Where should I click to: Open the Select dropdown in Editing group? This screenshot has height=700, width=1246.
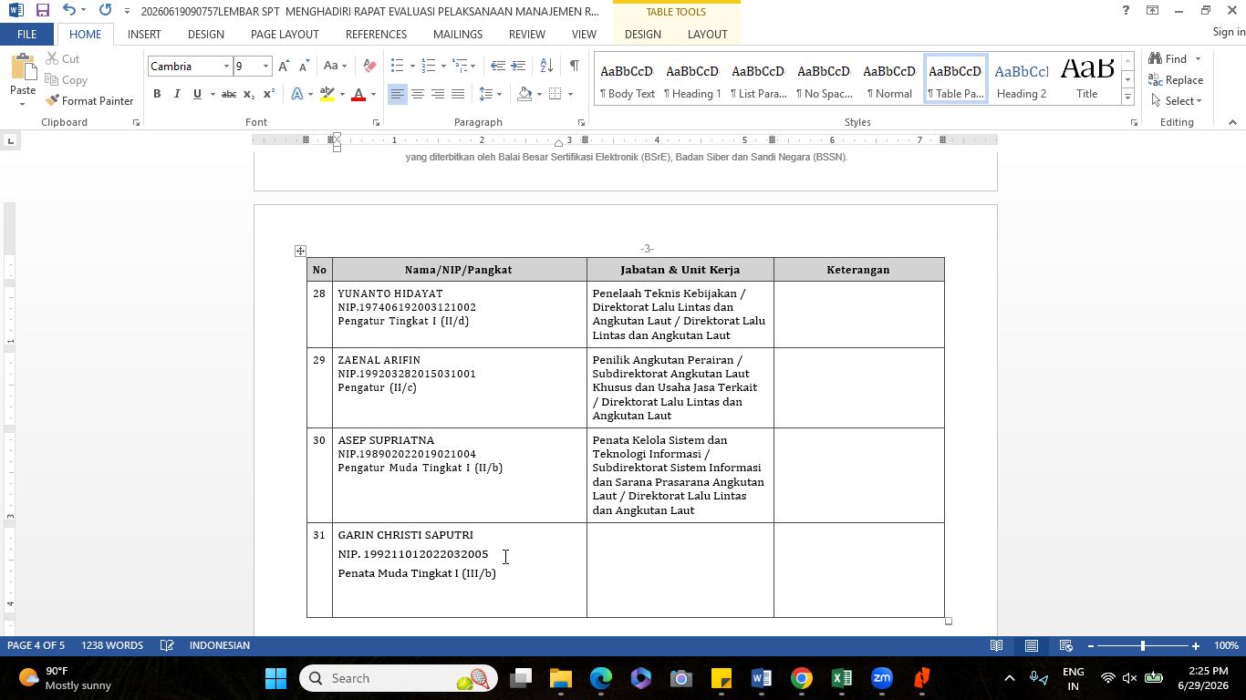pyautogui.click(x=1178, y=100)
